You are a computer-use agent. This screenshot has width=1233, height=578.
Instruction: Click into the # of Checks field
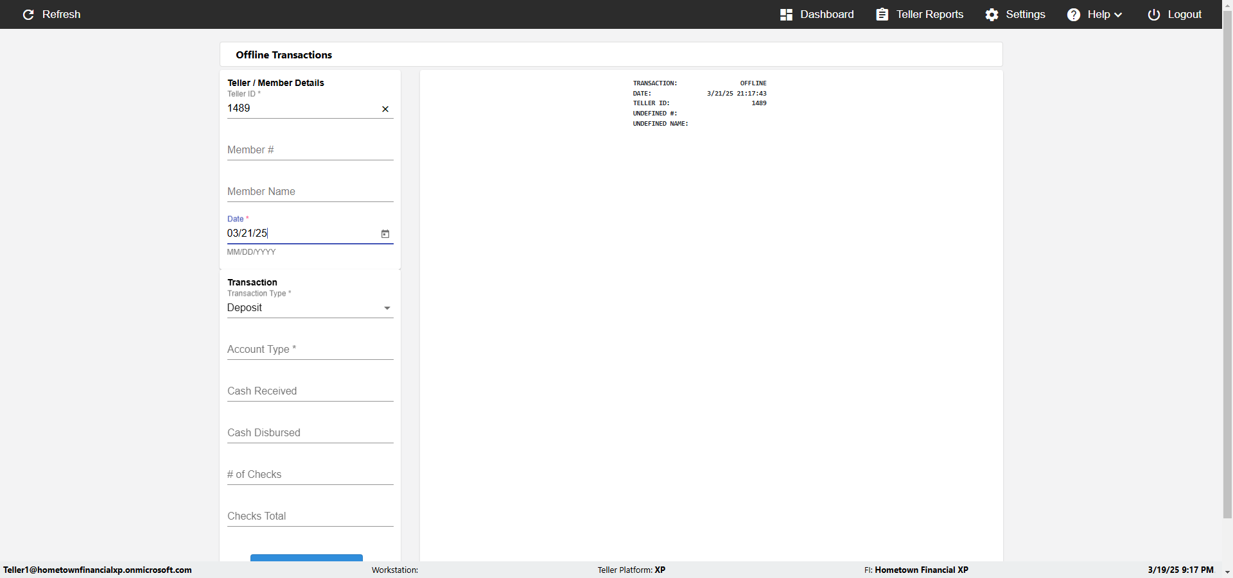point(310,475)
